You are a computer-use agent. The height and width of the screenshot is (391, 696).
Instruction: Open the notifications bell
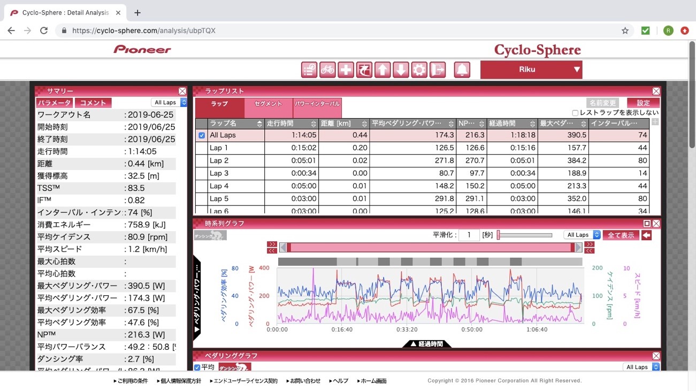click(x=462, y=70)
